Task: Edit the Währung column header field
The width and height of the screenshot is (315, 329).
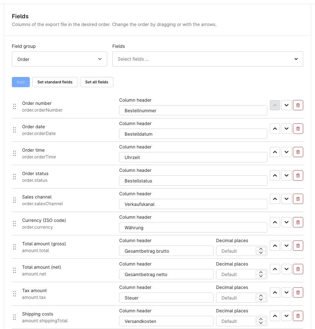Action: pos(193,227)
